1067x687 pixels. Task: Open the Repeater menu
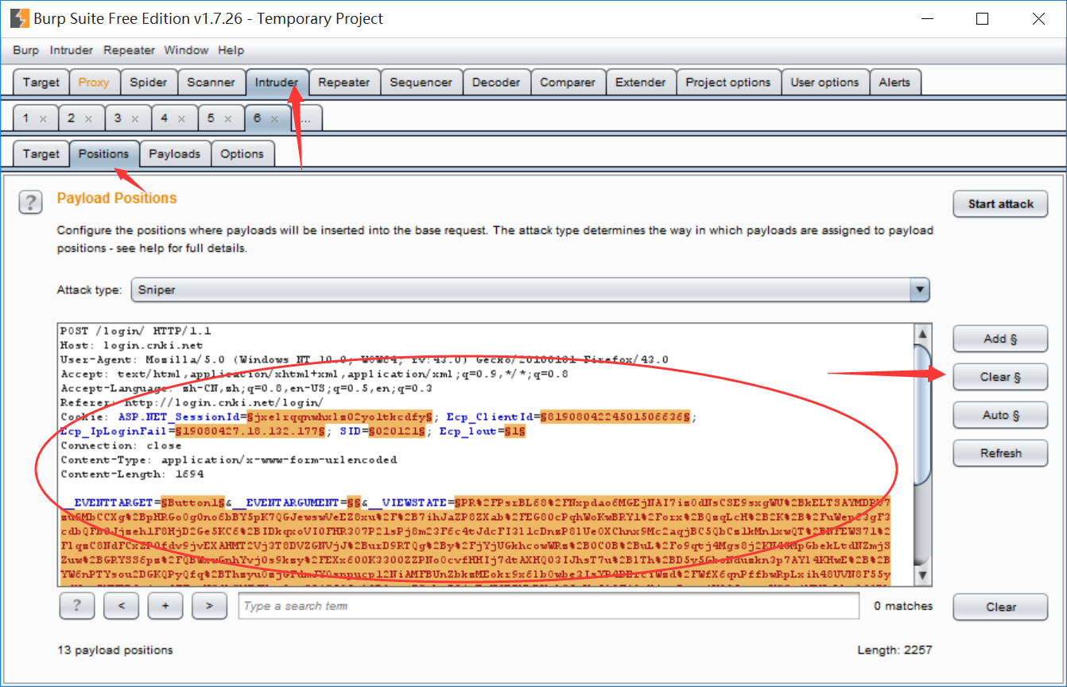click(129, 50)
